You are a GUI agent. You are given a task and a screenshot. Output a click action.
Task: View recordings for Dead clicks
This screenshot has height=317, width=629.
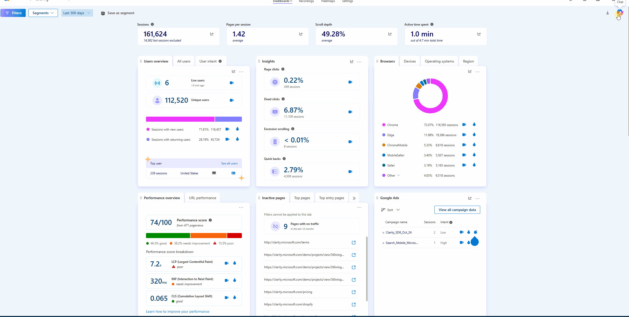350,112
